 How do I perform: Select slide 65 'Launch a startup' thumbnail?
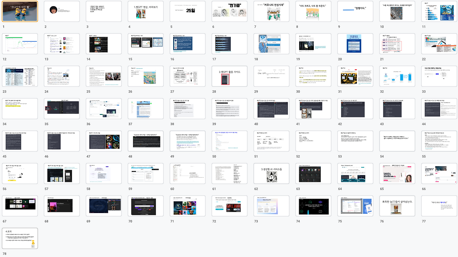(x=397, y=174)
